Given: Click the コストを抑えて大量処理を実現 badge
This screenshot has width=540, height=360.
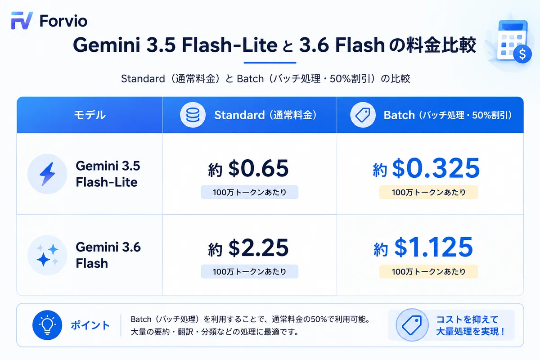Looking at the screenshot, I should click(451, 325).
